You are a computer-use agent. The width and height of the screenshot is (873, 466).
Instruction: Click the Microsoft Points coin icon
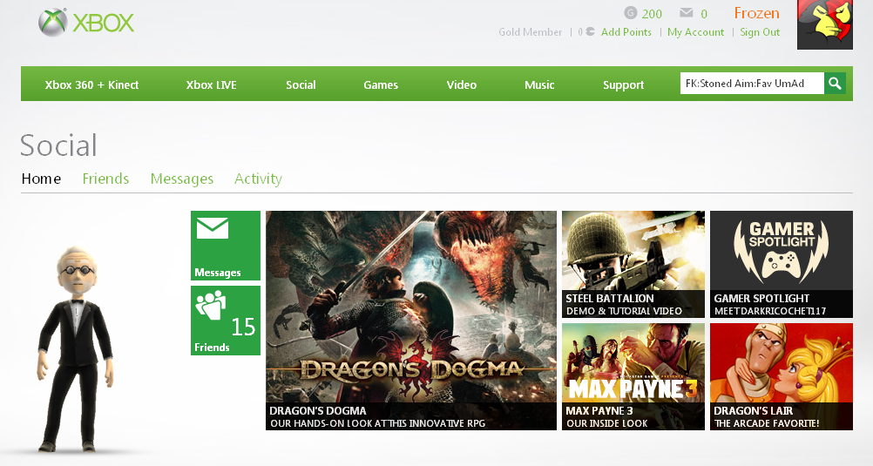point(590,31)
